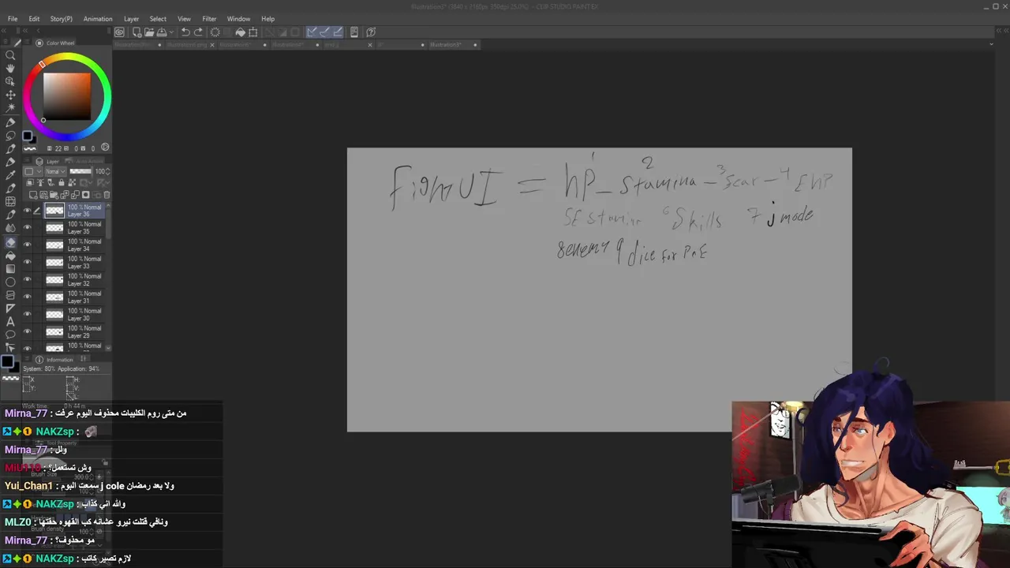The width and height of the screenshot is (1010, 568).
Task: Open the Window menu
Action: [238, 19]
